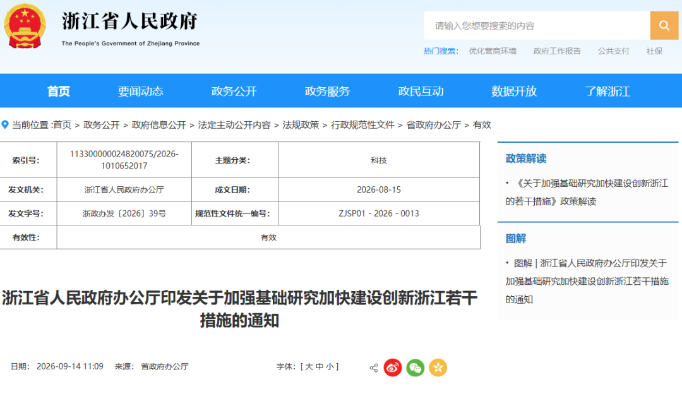Go to 首页 in the breadcrumb
The height and width of the screenshot is (401, 682).
tap(62, 125)
